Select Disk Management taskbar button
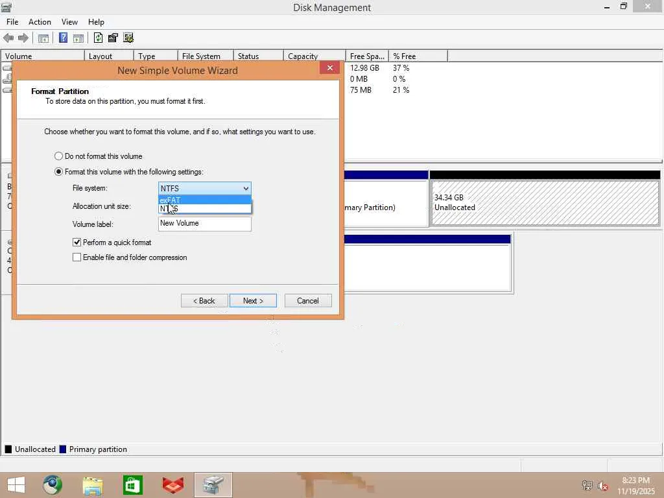This screenshot has height=498, width=664. (x=213, y=485)
